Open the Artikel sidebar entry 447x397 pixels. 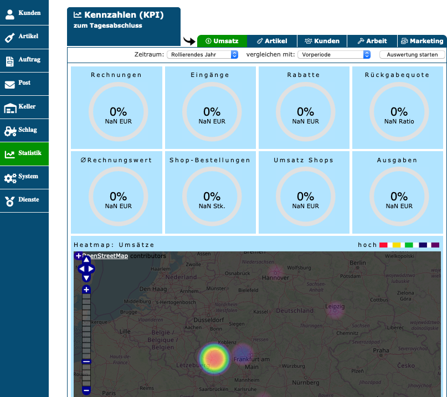[24, 37]
